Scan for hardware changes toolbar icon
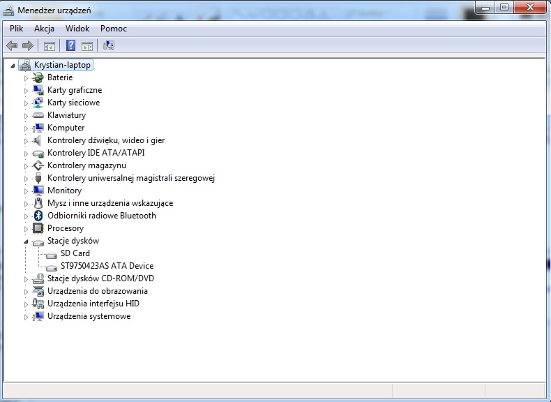The height and width of the screenshot is (402, 551). coord(109,45)
